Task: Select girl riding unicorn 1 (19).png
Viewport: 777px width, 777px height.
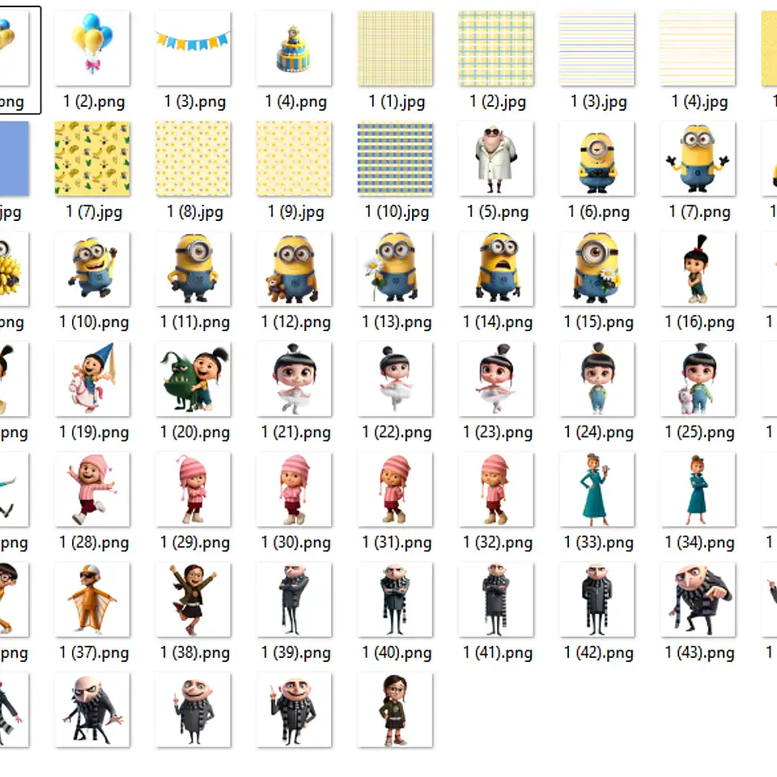Action: coord(91,379)
